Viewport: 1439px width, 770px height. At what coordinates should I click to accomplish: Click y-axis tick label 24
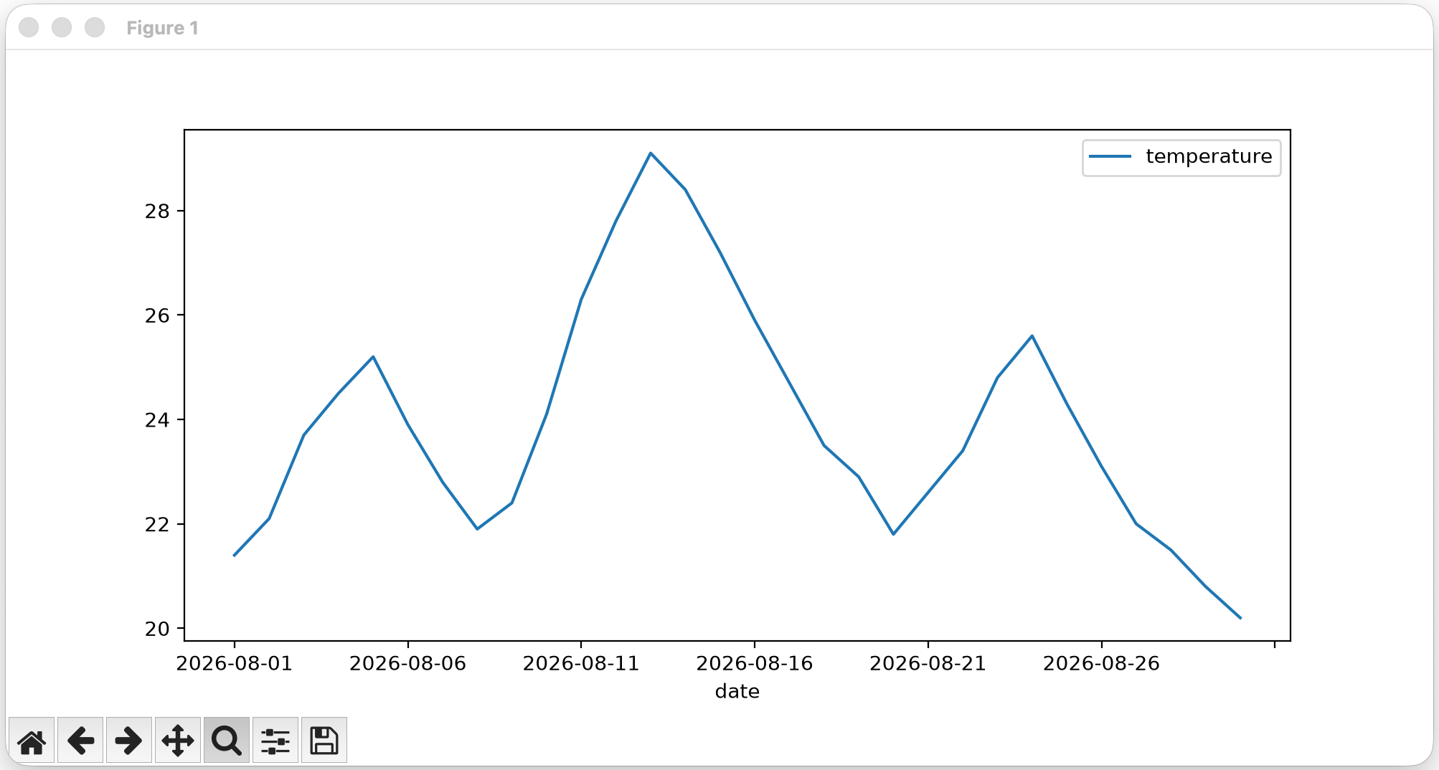point(157,419)
